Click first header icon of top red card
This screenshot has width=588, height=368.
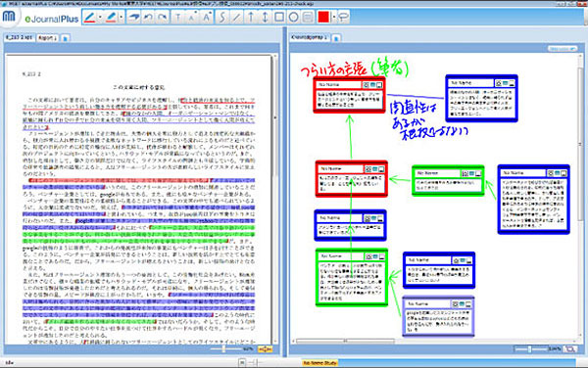(366, 85)
